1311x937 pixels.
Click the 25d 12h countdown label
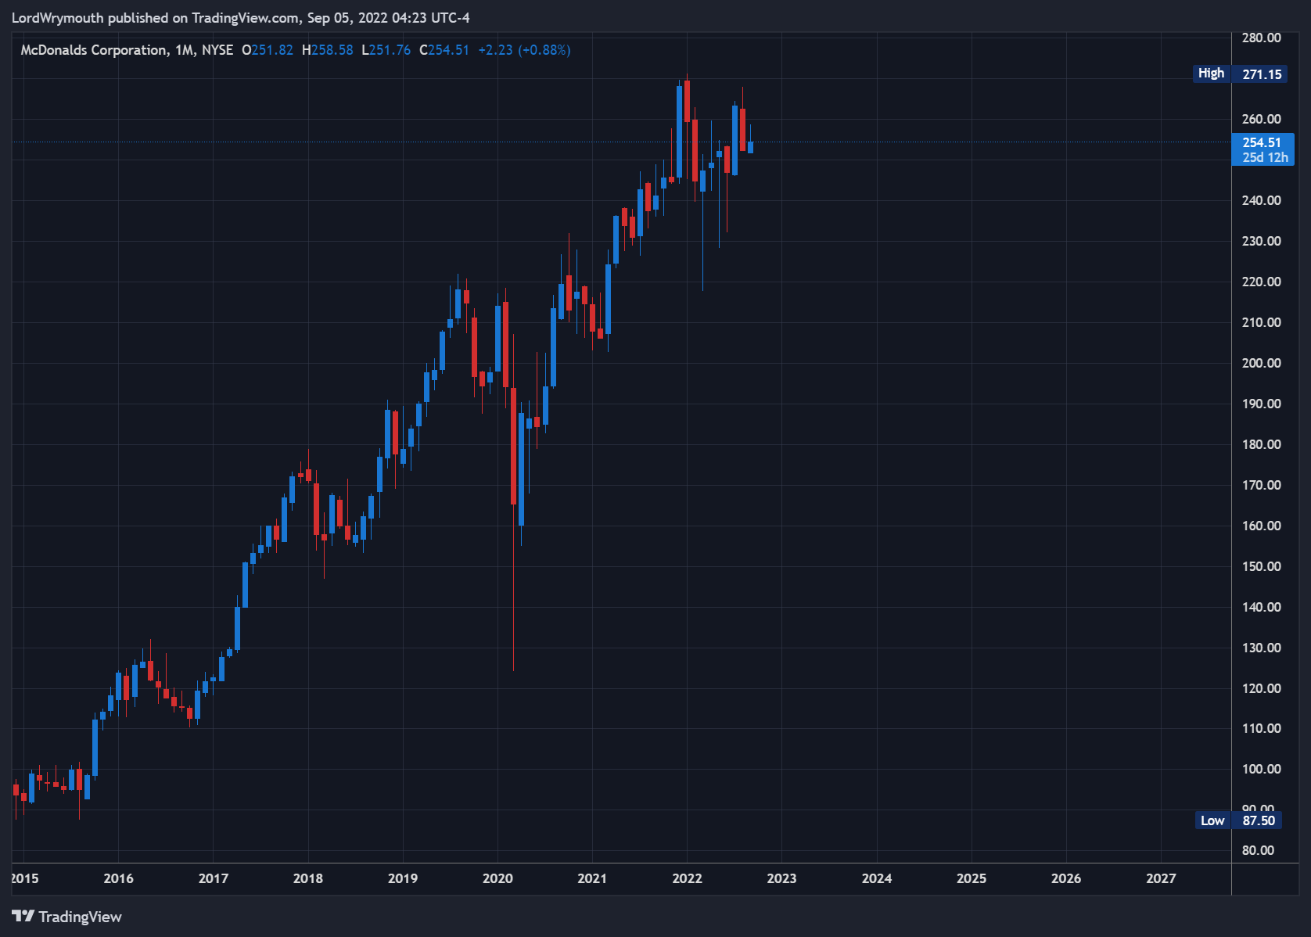[x=1265, y=157]
